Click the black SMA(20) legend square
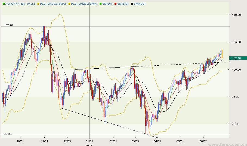The image size is (247, 146). 132,4
